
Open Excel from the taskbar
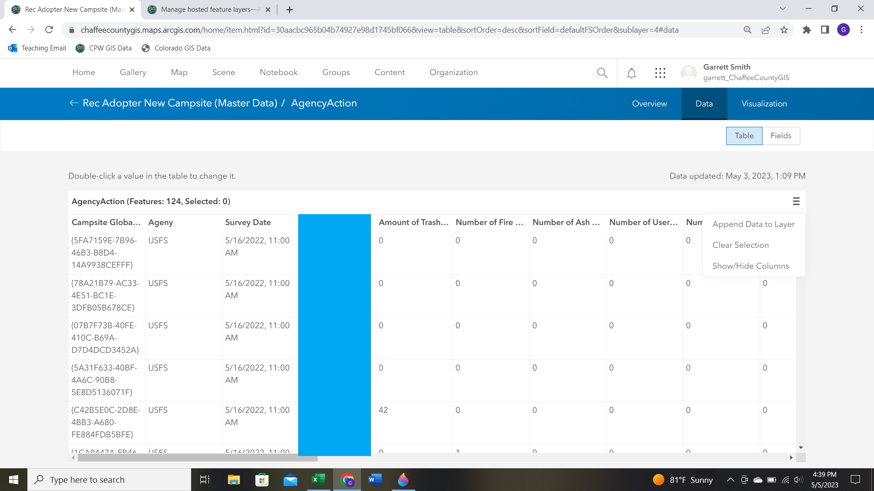click(x=319, y=480)
